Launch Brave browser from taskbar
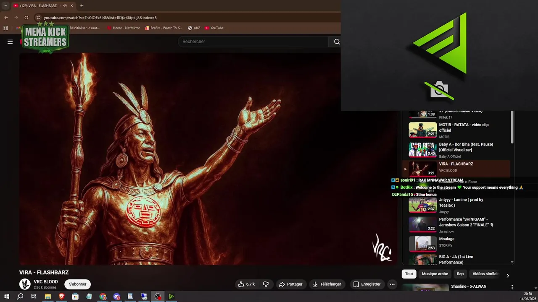The height and width of the screenshot is (302, 538). click(62, 297)
